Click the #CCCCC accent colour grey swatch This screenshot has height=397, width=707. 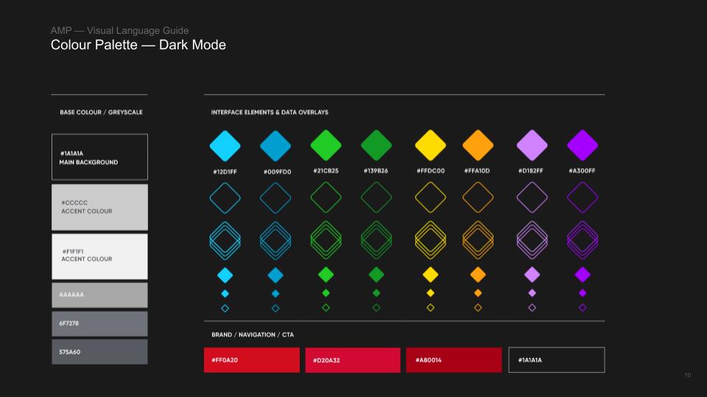(x=99, y=207)
